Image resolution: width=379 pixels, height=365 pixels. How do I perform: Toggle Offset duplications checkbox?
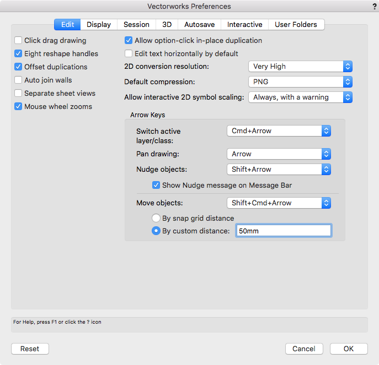pos(18,67)
